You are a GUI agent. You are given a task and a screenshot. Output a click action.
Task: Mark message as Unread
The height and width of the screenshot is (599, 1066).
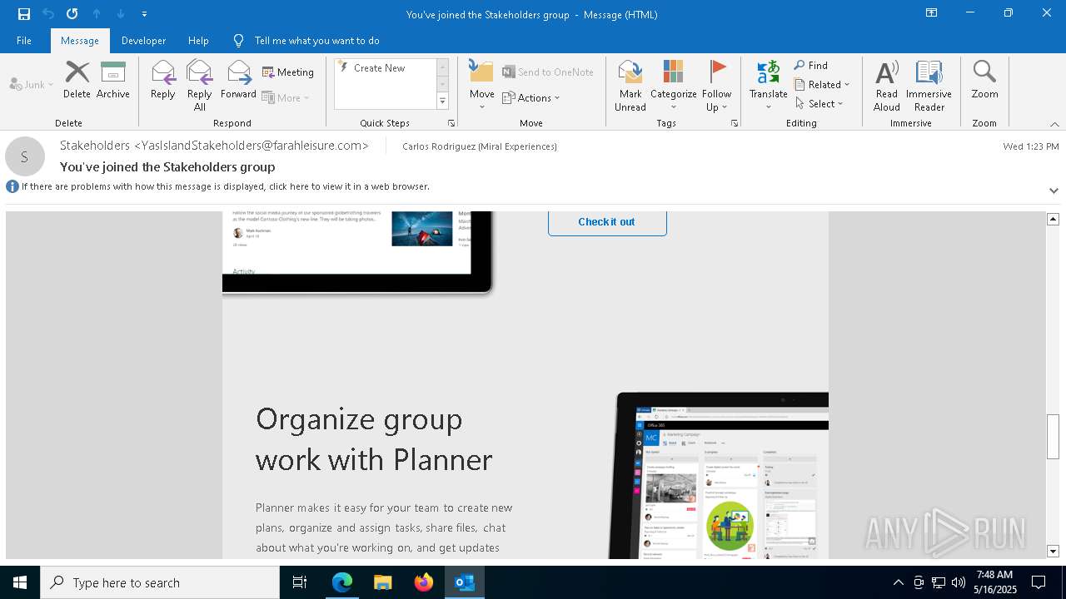(630, 86)
